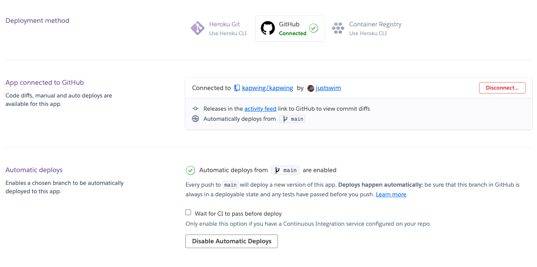The height and width of the screenshot is (267, 537).
Task: Open the Learn more link
Action: [x=391, y=195]
